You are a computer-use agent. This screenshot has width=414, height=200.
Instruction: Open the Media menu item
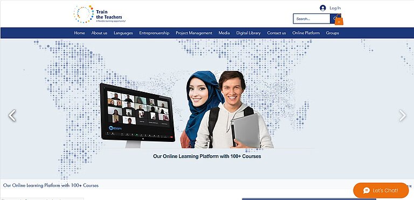click(224, 33)
